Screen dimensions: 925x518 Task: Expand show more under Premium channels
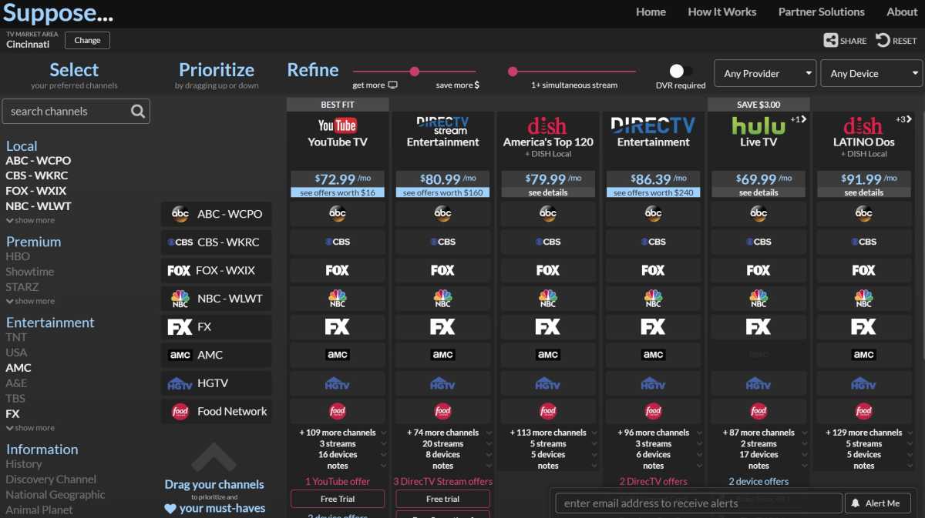(x=30, y=301)
